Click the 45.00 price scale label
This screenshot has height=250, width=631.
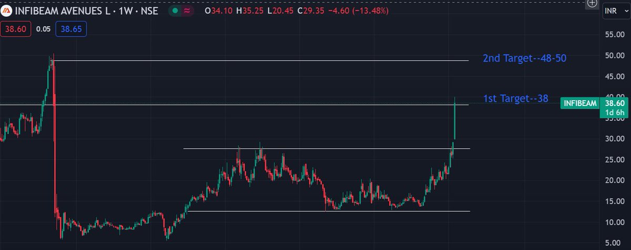coord(616,76)
